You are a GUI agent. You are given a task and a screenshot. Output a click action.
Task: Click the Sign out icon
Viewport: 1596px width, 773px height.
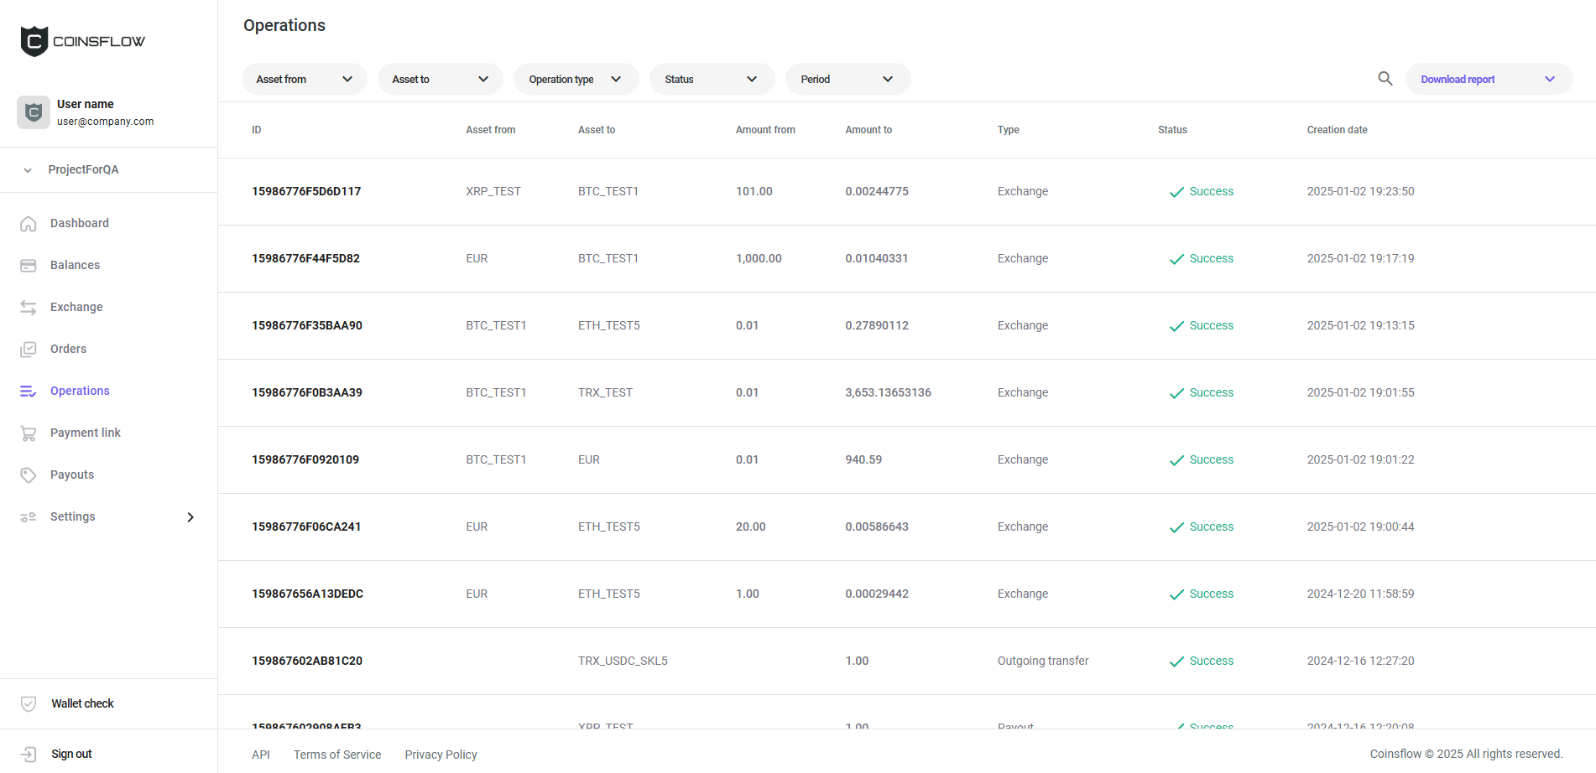(29, 754)
